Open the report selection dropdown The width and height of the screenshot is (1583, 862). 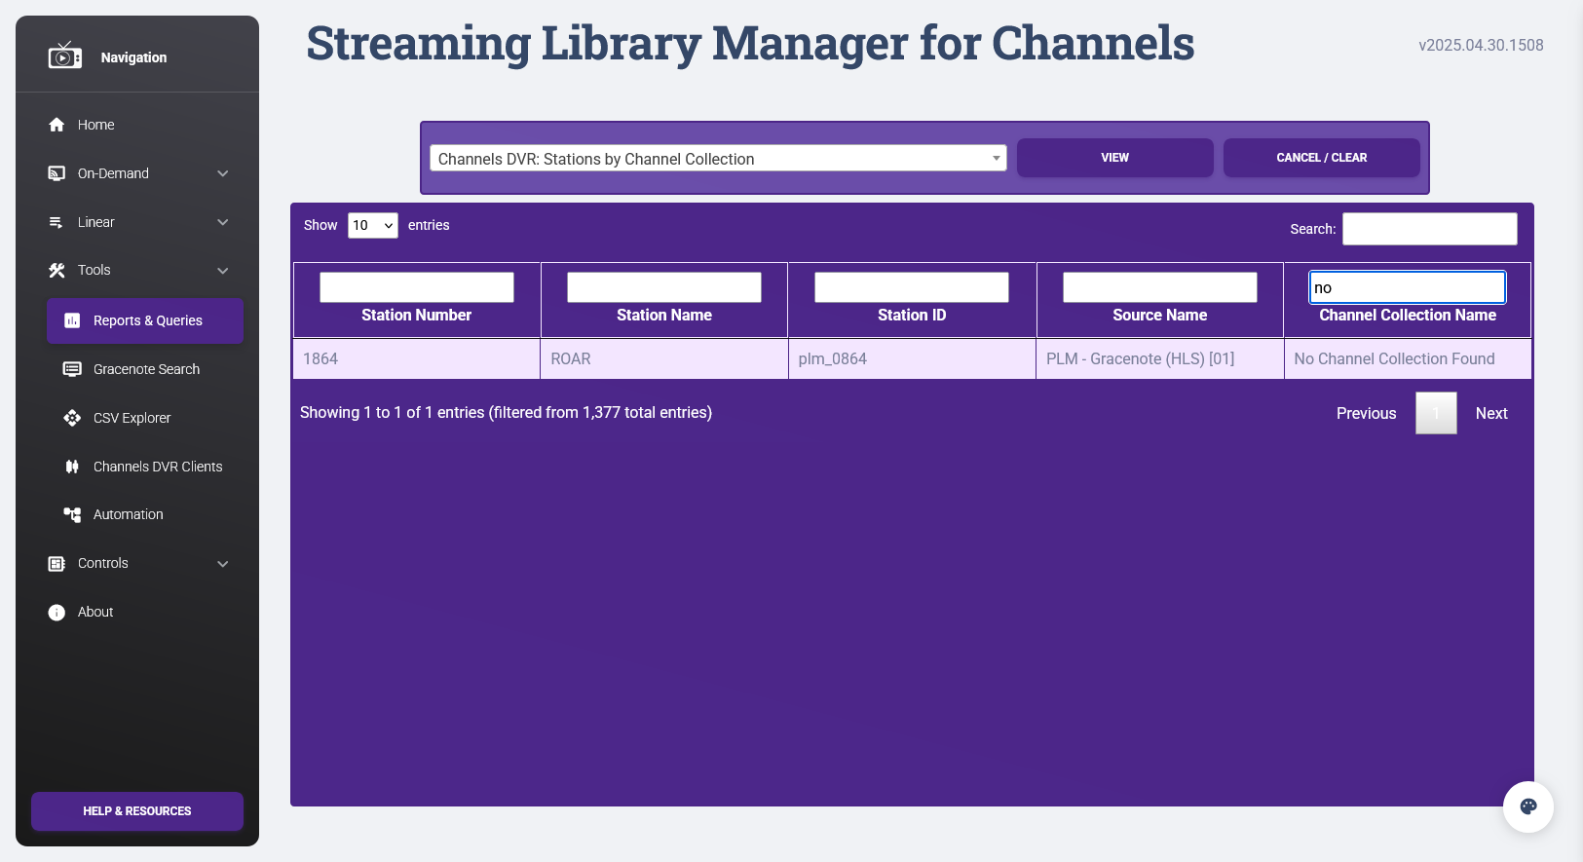pos(718,159)
